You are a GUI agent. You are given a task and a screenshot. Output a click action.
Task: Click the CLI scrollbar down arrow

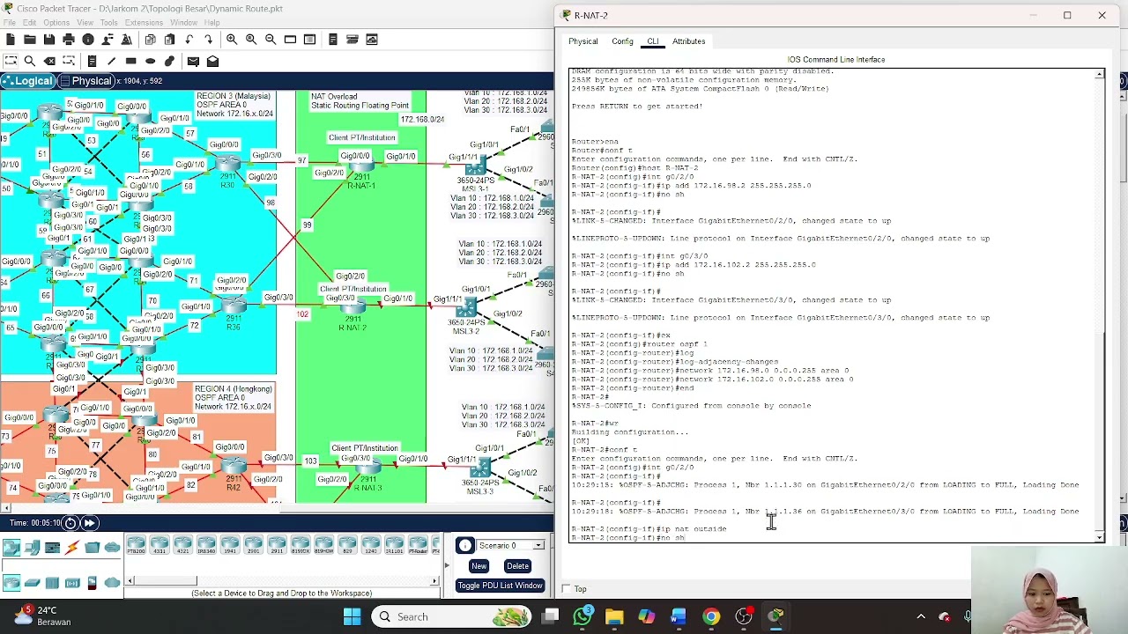(x=1099, y=537)
